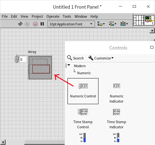The height and width of the screenshot is (145, 155).
Task: Click the Run arrow toolbar icon
Action: [x=20, y=24]
